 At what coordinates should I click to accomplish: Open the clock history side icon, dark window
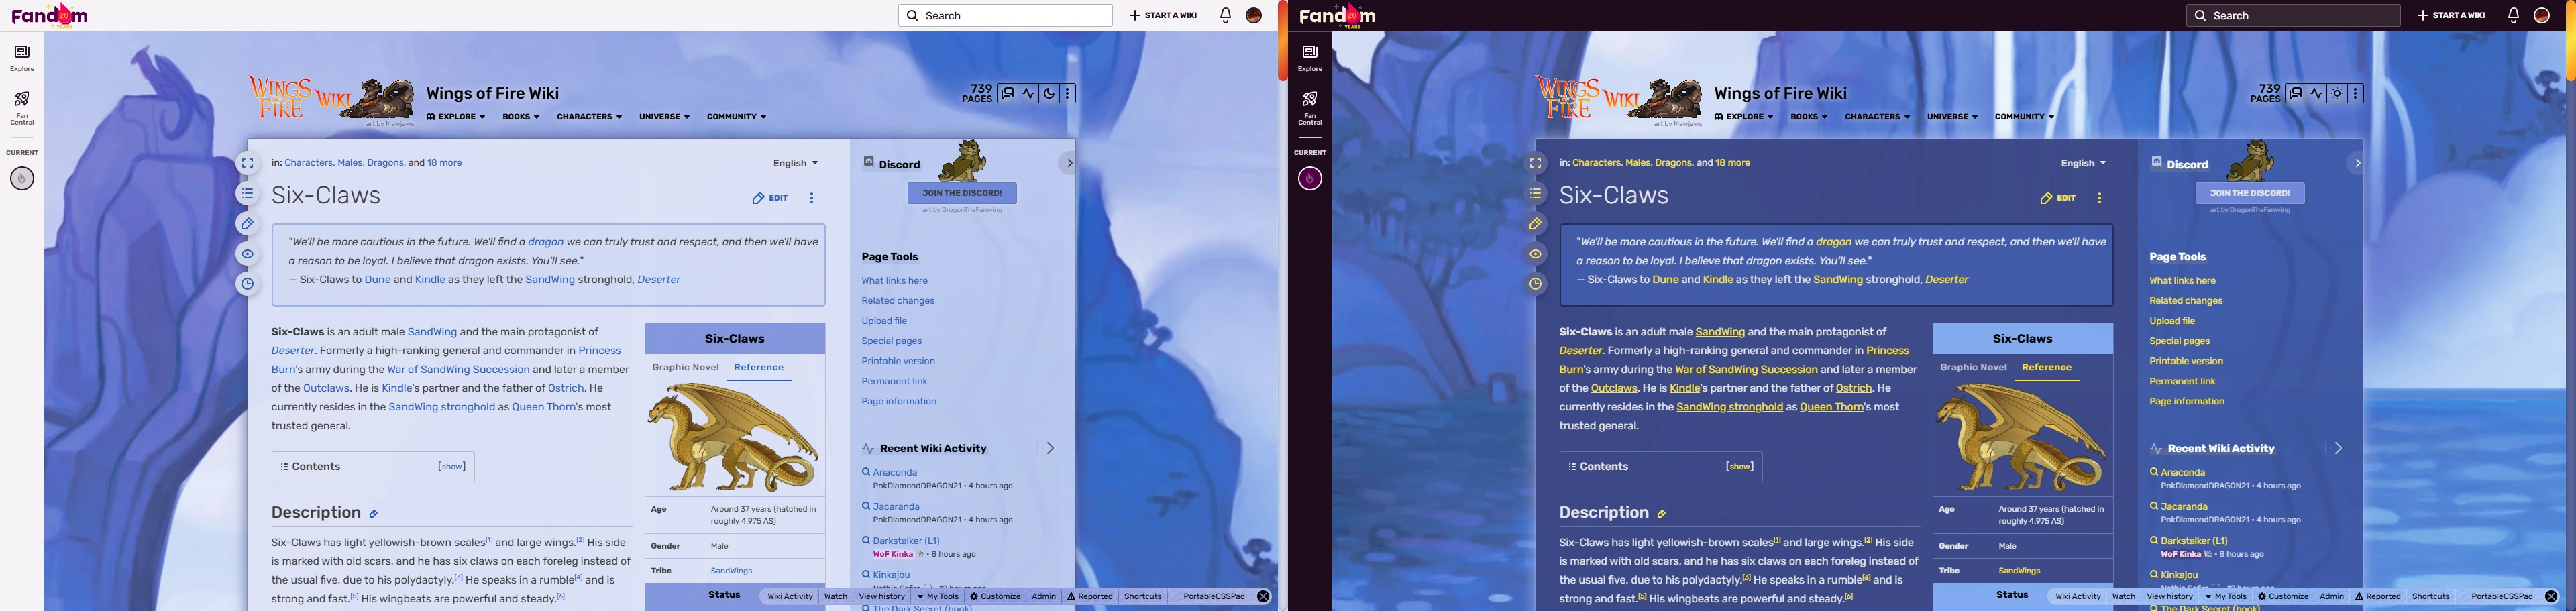tap(1535, 284)
